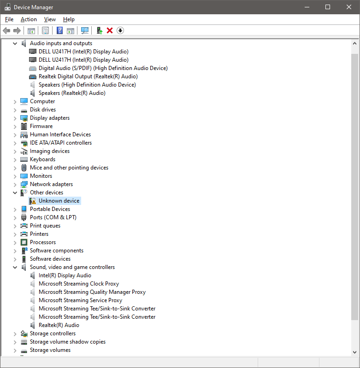This screenshot has height=368, width=360.
Task: Minimize the Device Manager window
Action: [x=307, y=7]
